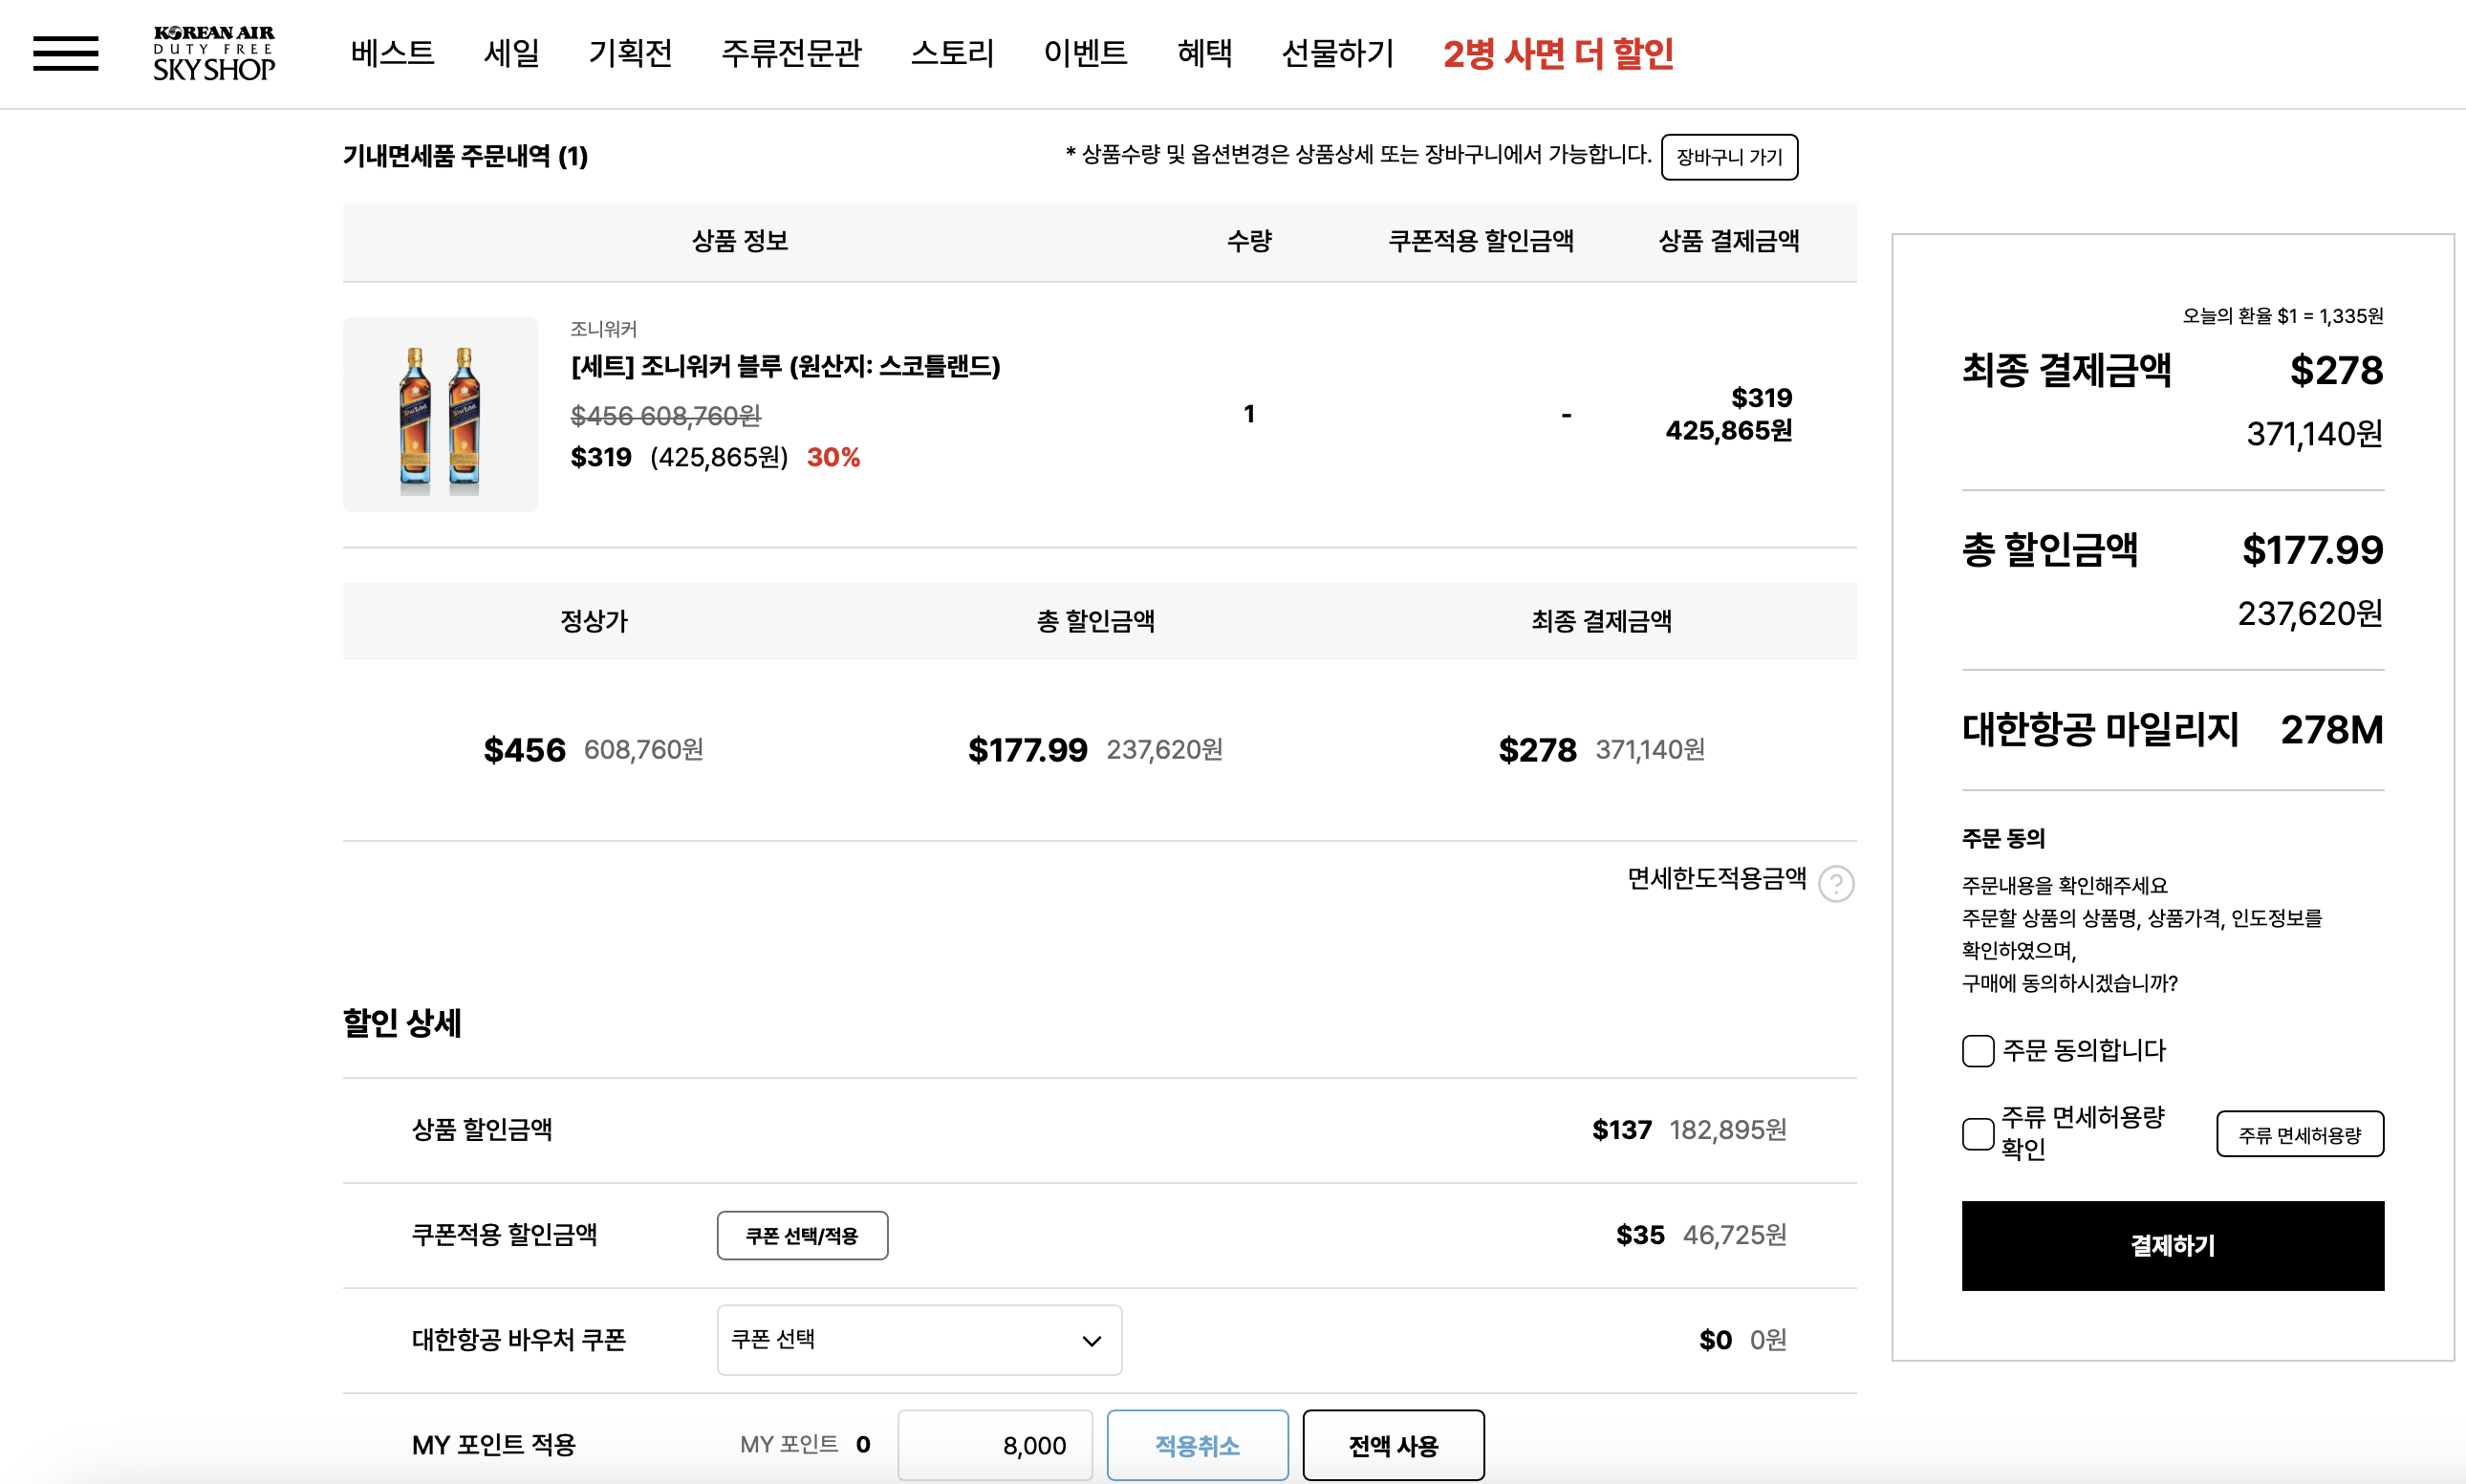Click the Korean Air Sky Shop logo
This screenshot has width=2466, height=1484.
(214, 53)
